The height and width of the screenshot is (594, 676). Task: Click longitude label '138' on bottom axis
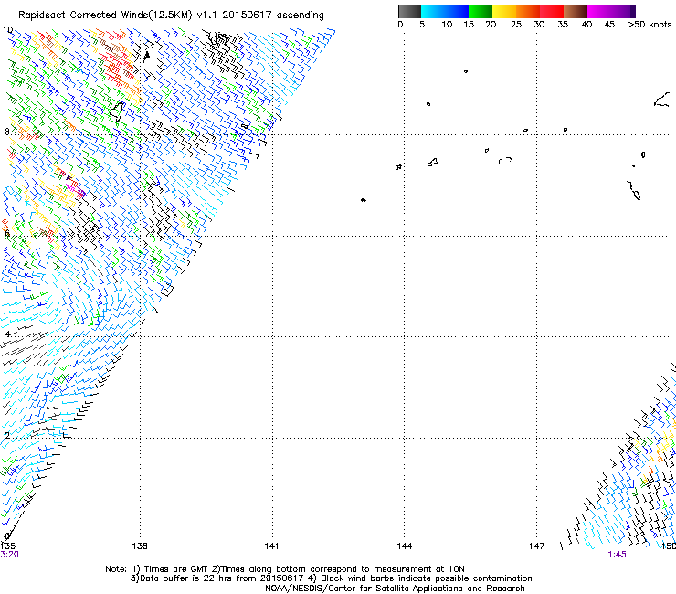(x=140, y=546)
